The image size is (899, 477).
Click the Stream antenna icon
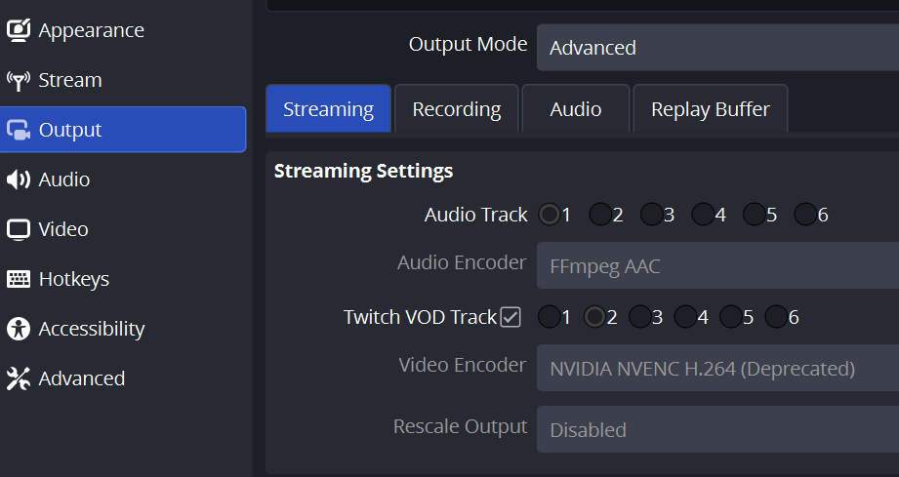pos(19,80)
